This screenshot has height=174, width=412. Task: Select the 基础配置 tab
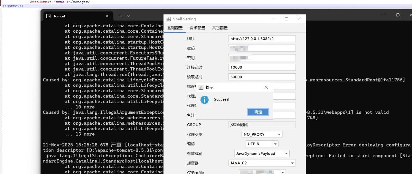pos(175,28)
